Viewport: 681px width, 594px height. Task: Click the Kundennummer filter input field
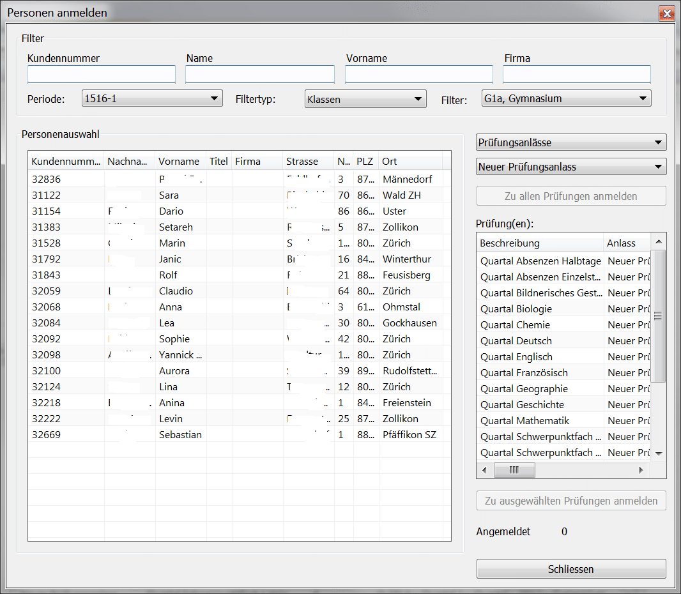click(x=101, y=75)
